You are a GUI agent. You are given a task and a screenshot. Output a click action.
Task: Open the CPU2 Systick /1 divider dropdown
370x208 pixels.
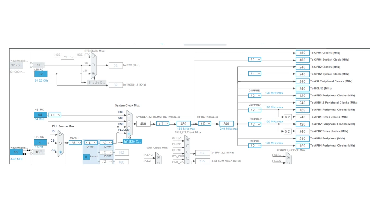coord(255,74)
